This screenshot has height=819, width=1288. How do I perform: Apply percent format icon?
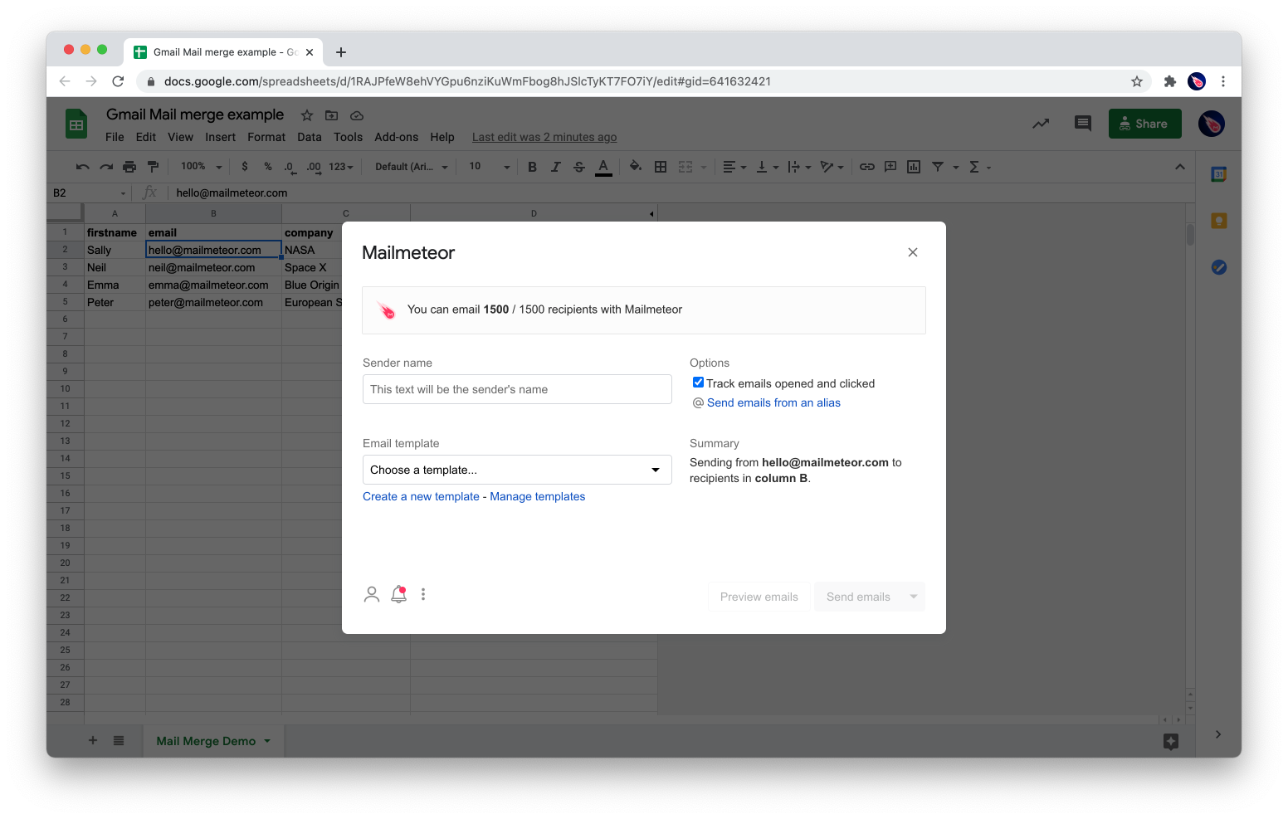click(268, 167)
